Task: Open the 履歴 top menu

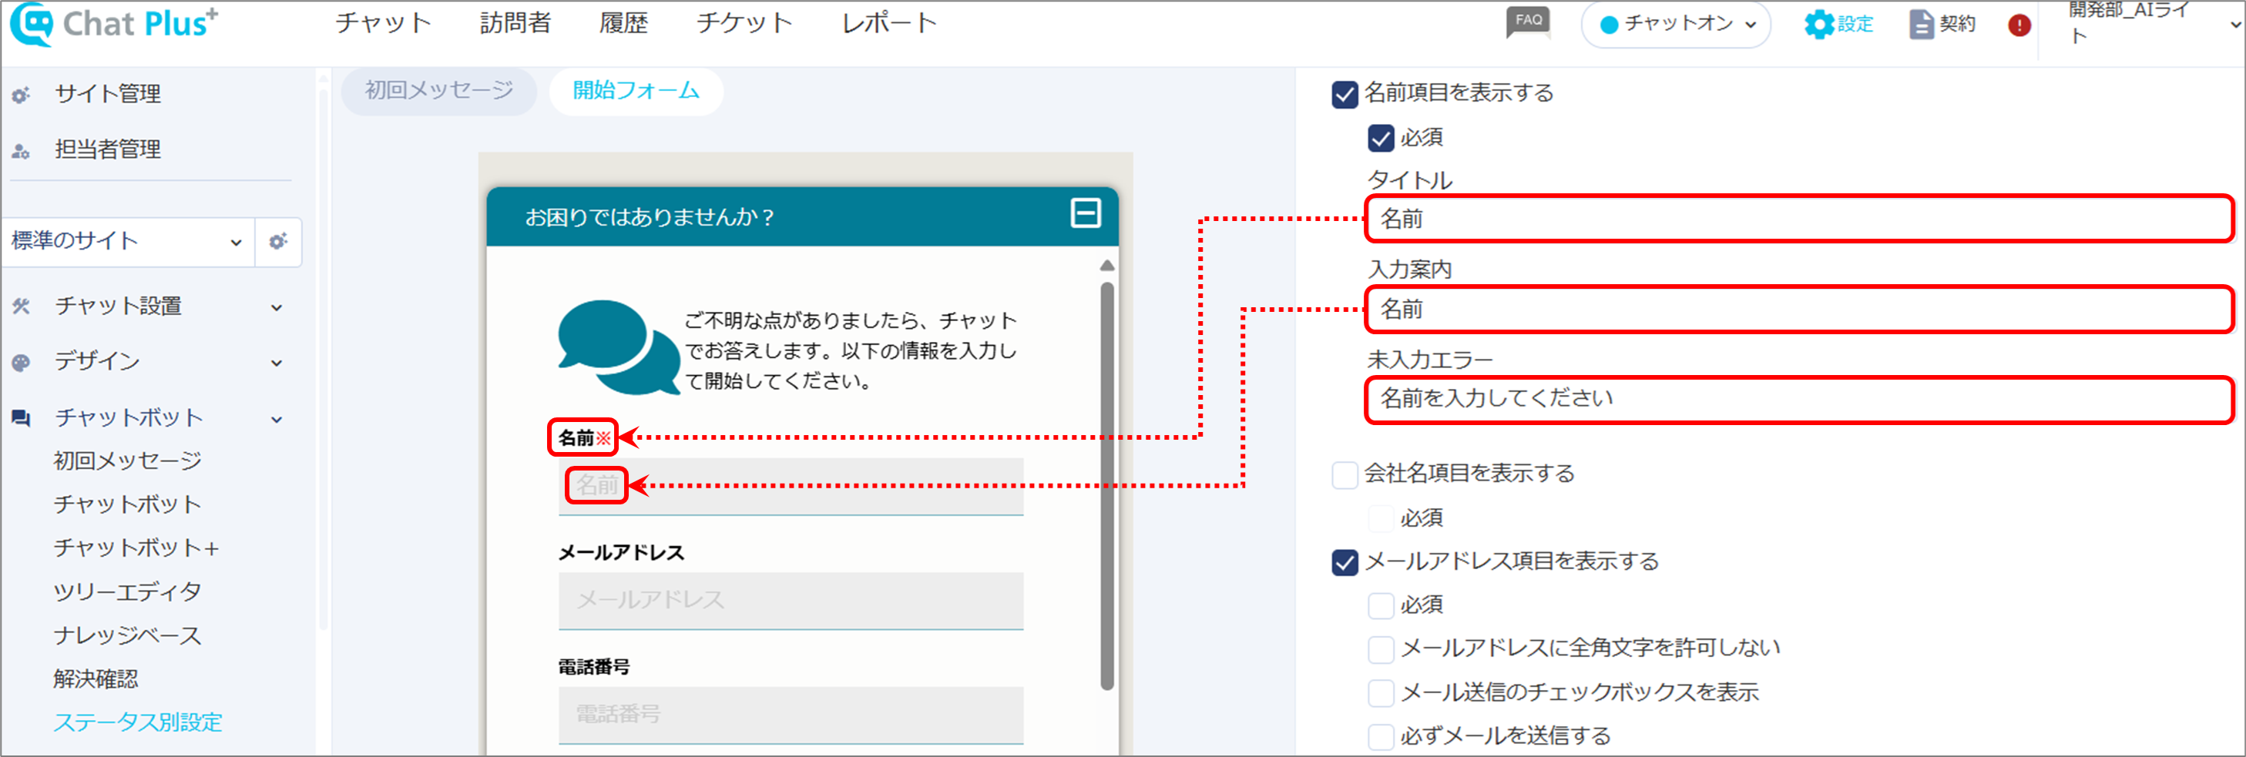Action: click(623, 22)
